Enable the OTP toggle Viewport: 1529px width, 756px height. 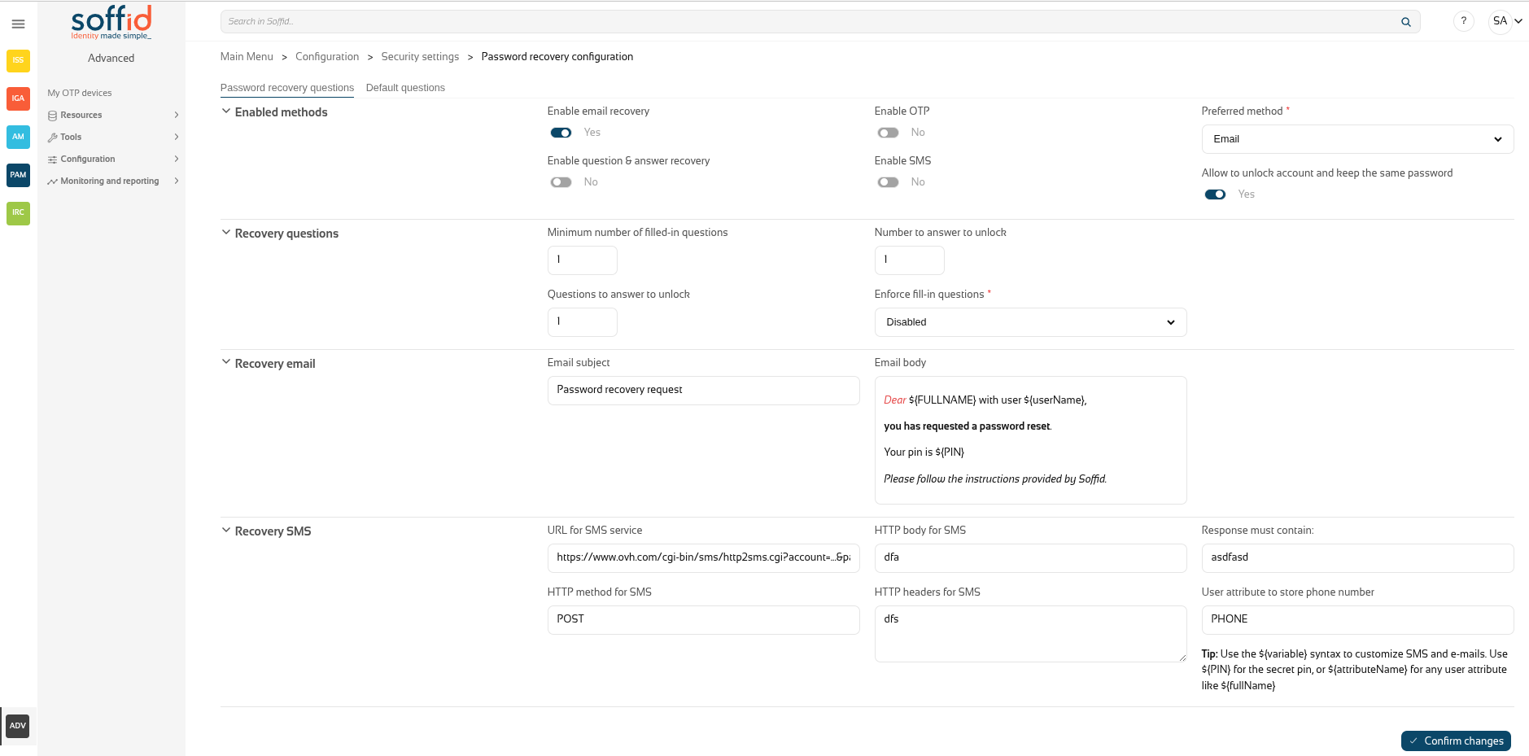coord(888,133)
